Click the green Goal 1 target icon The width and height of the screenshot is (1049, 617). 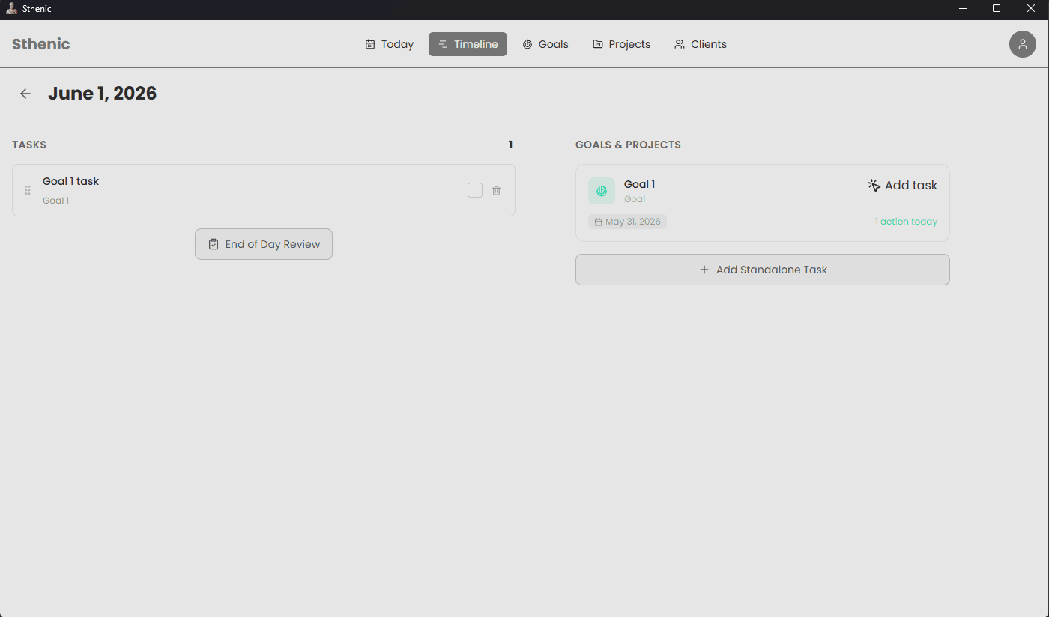point(601,191)
